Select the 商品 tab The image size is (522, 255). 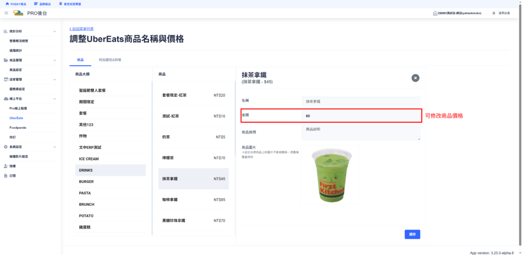coord(81,60)
